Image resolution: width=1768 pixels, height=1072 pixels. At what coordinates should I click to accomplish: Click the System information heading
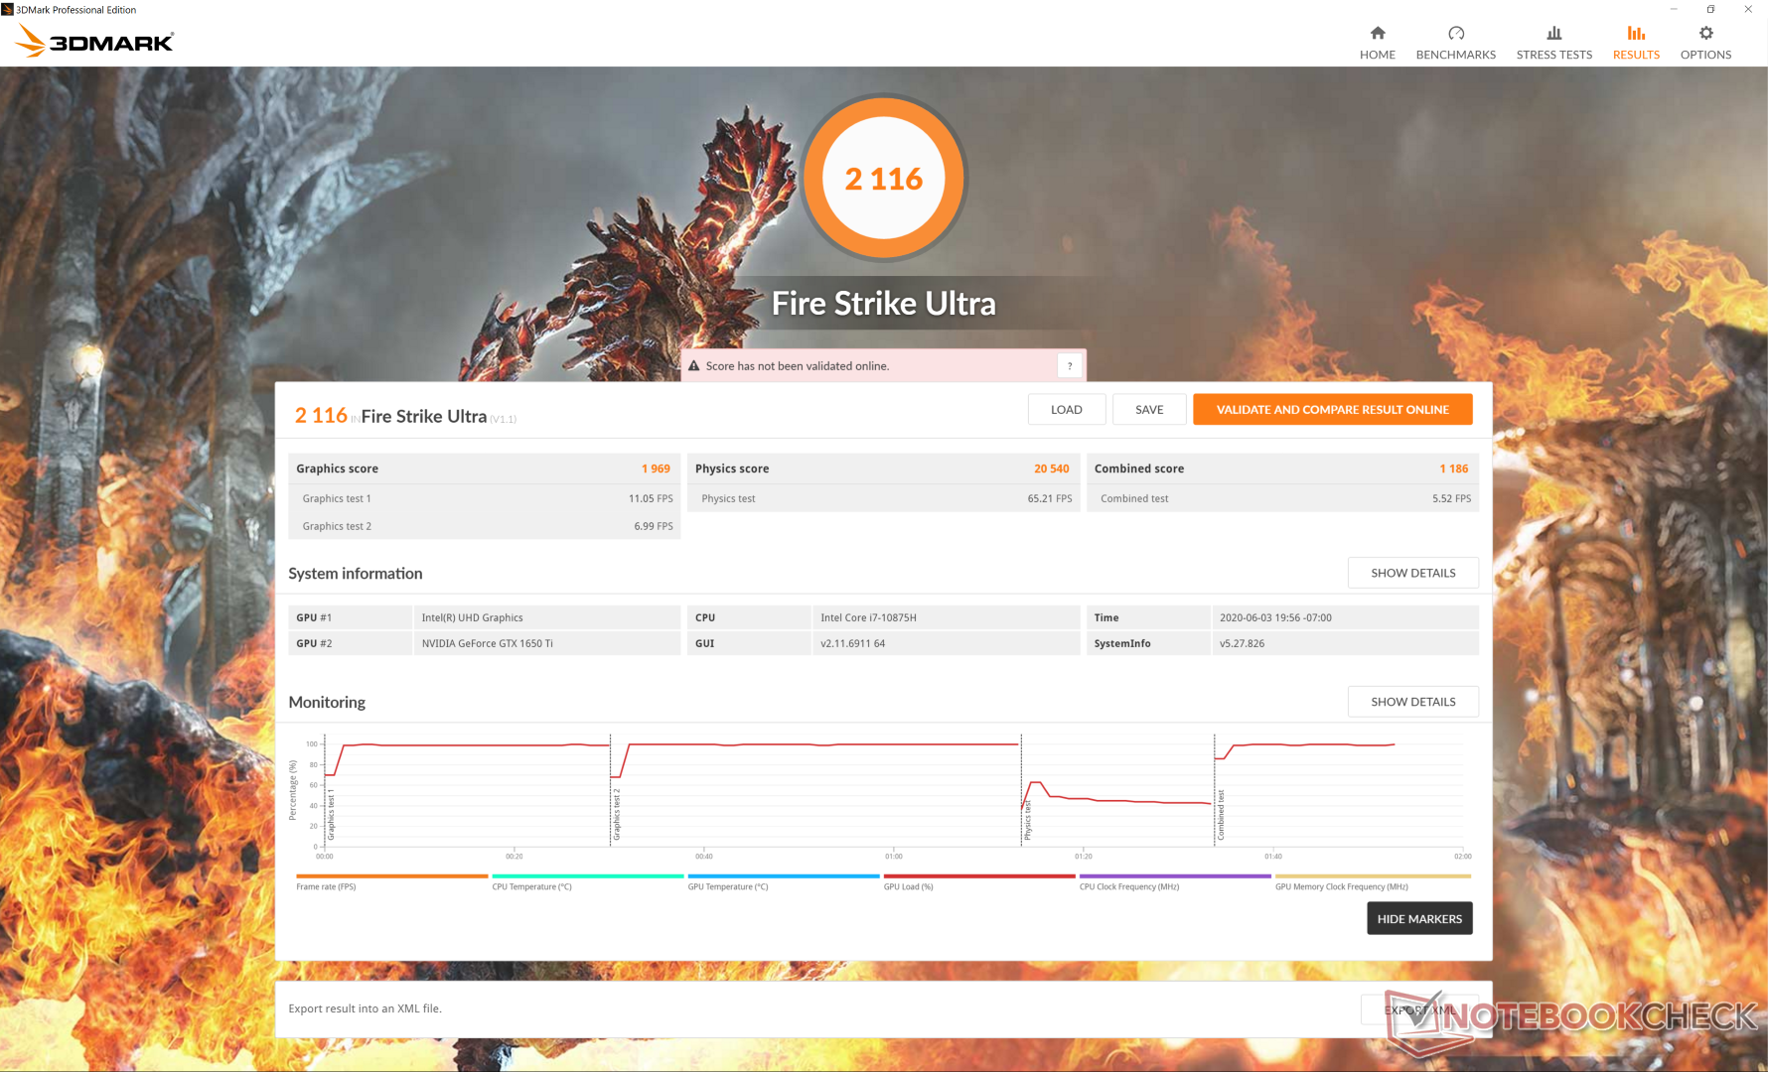(356, 573)
